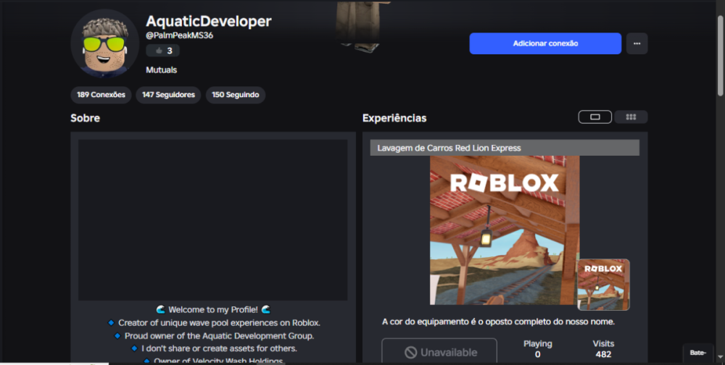Open the Bate- chat tab
725x365 pixels.
click(x=697, y=353)
